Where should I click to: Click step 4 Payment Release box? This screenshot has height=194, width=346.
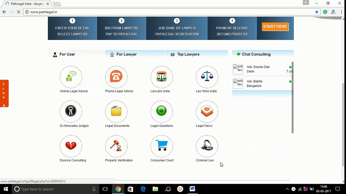tap(232, 28)
